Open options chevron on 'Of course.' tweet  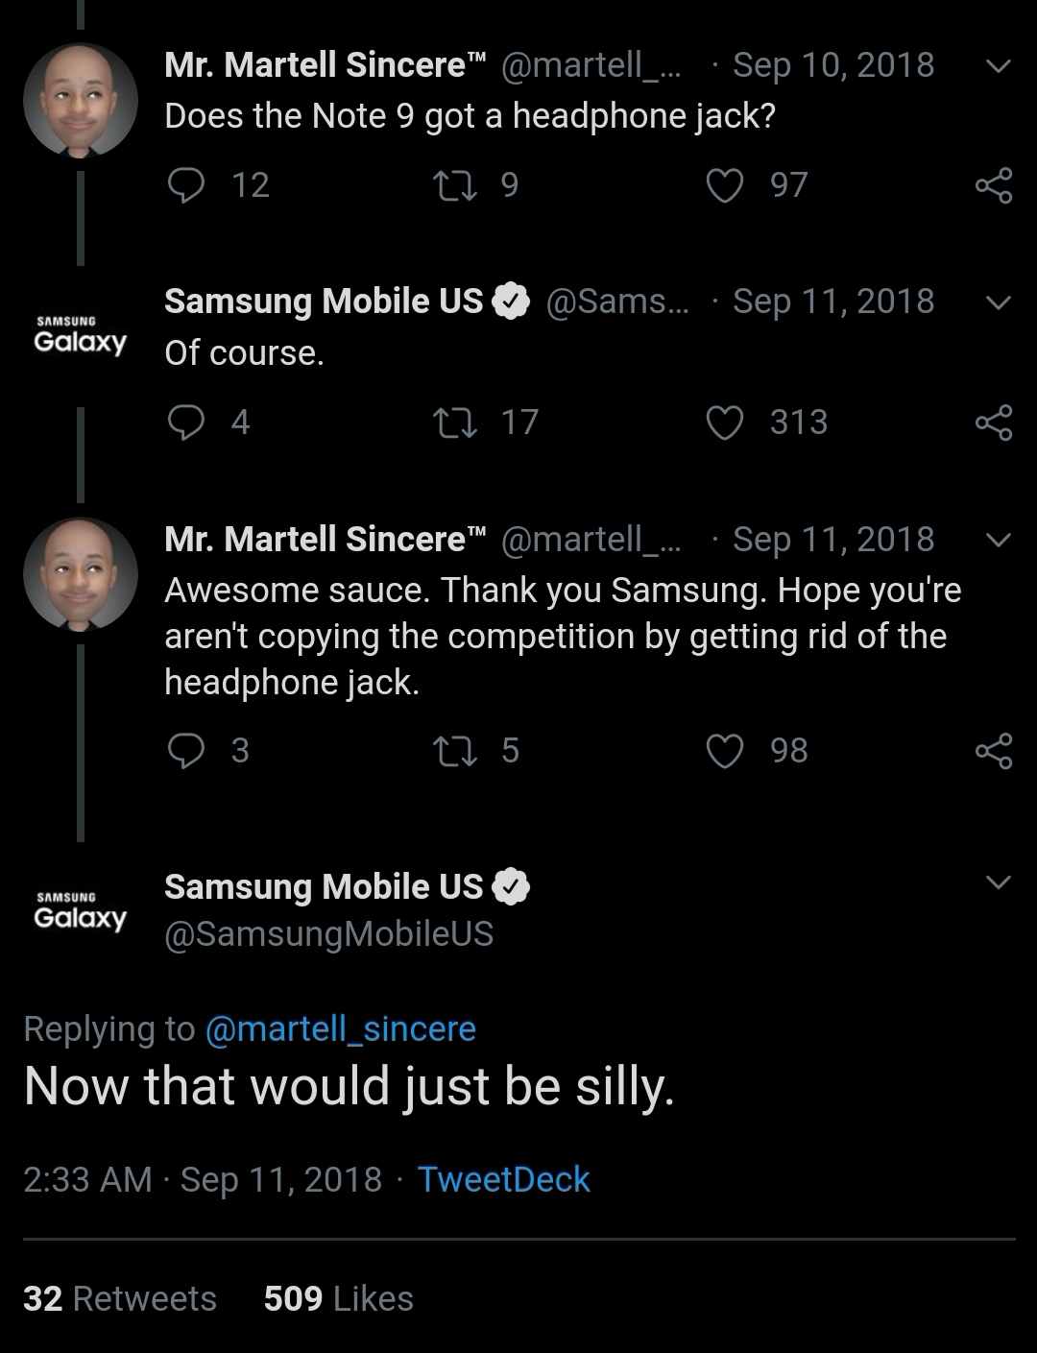click(x=999, y=302)
